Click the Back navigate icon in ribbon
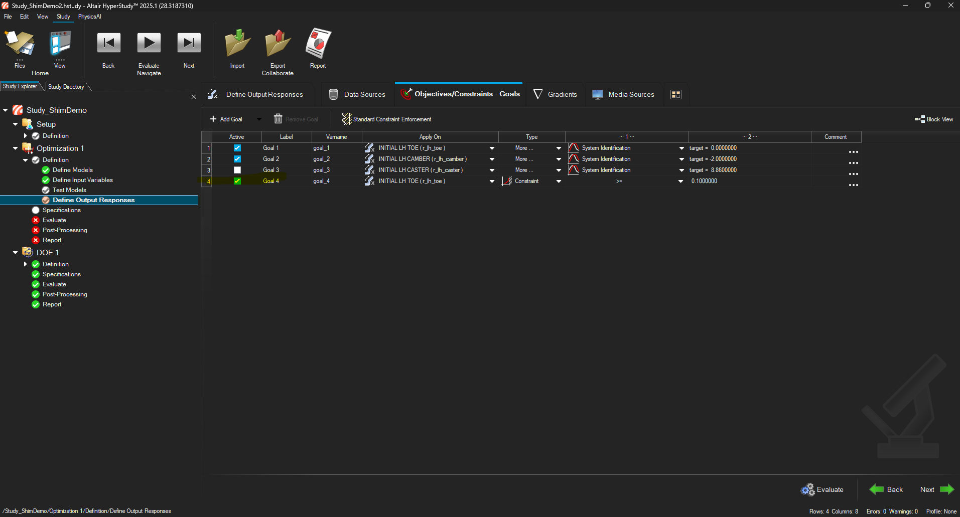 (x=108, y=43)
